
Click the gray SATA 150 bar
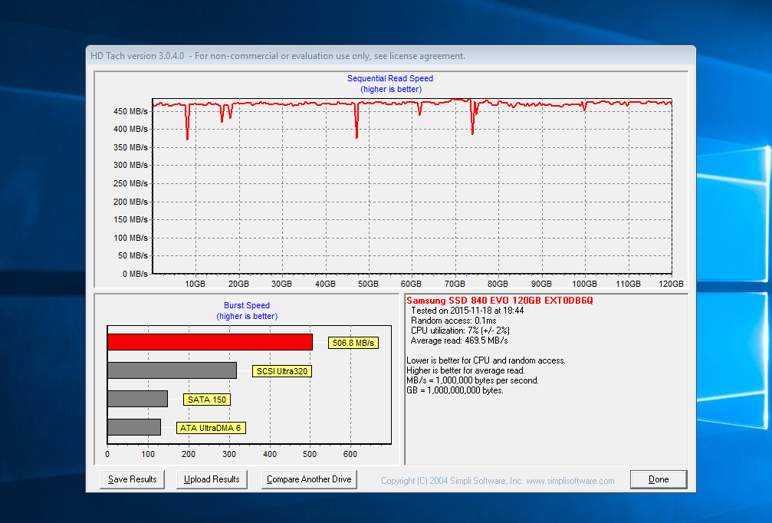138,399
